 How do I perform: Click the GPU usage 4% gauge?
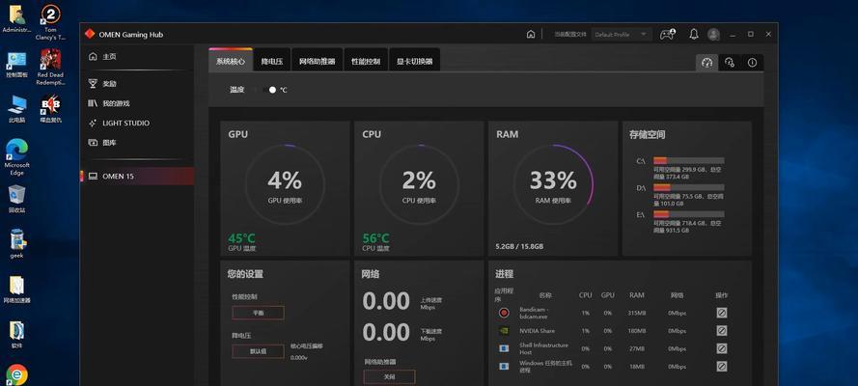(285, 184)
